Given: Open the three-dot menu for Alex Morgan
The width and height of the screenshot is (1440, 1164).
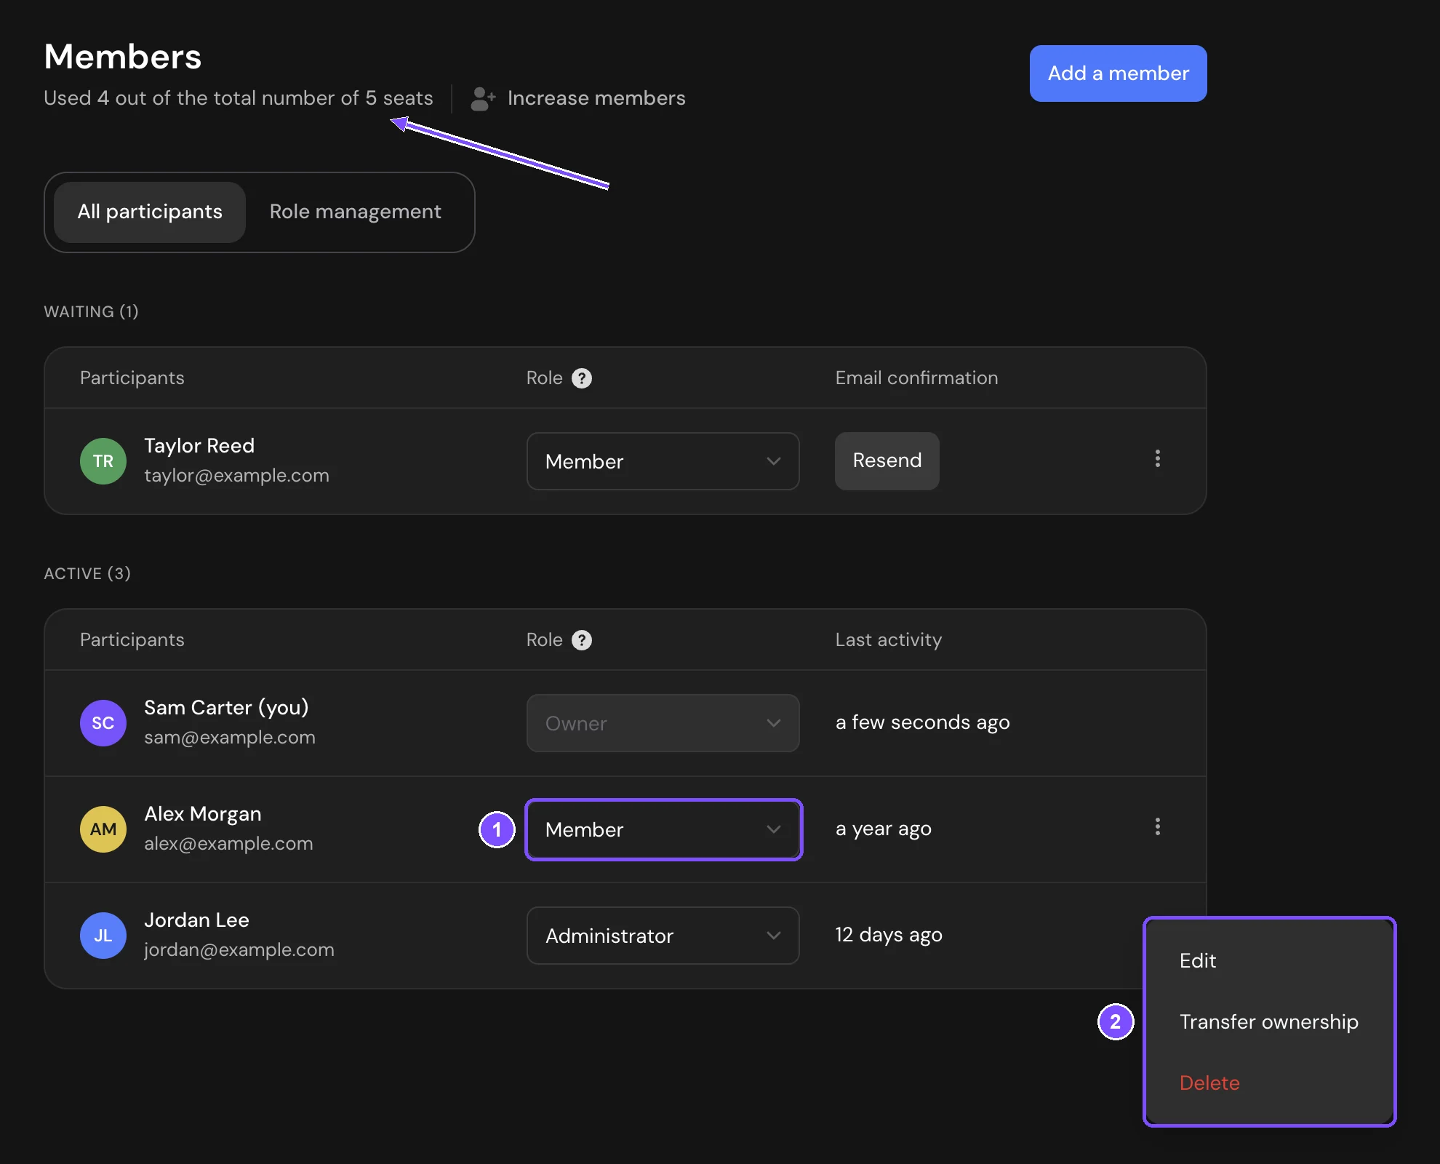Looking at the screenshot, I should pos(1158,826).
